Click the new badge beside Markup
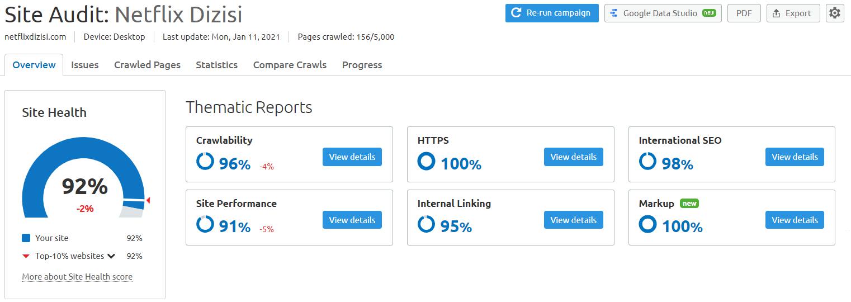The height and width of the screenshot is (302, 851). point(689,204)
